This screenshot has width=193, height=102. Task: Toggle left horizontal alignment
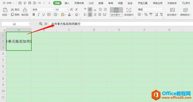coord(85,15)
